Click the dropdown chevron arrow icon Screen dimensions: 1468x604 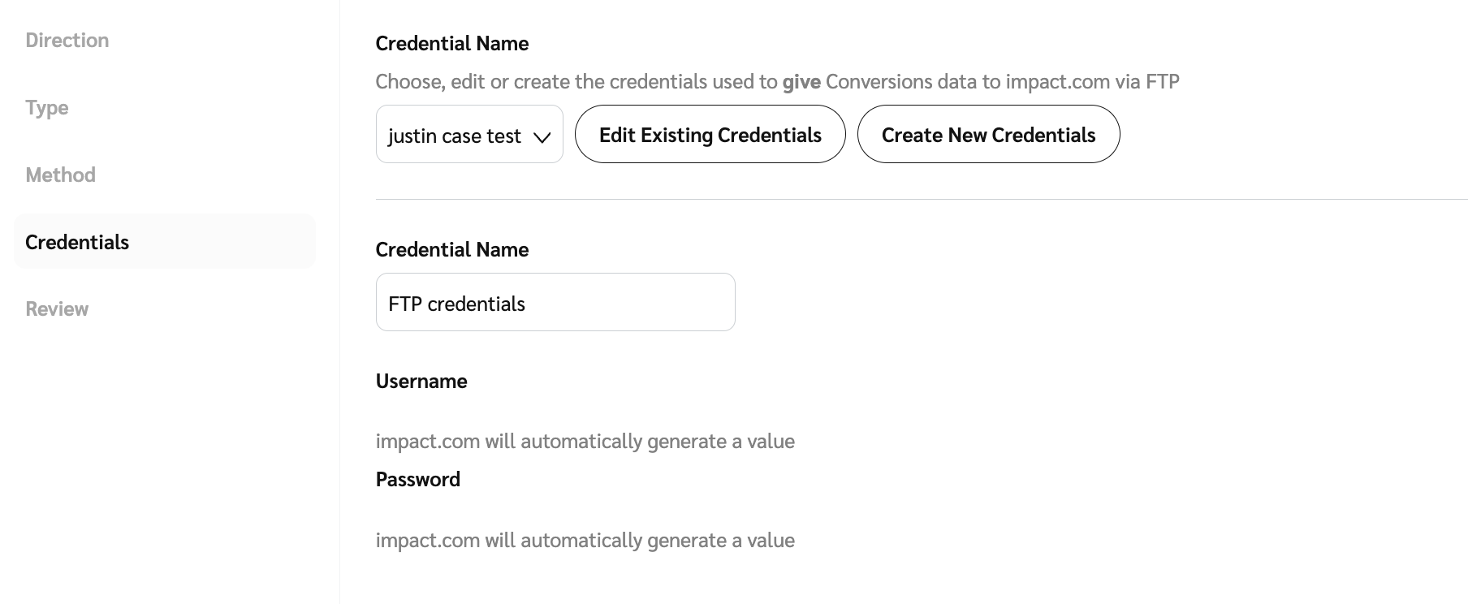(x=542, y=137)
